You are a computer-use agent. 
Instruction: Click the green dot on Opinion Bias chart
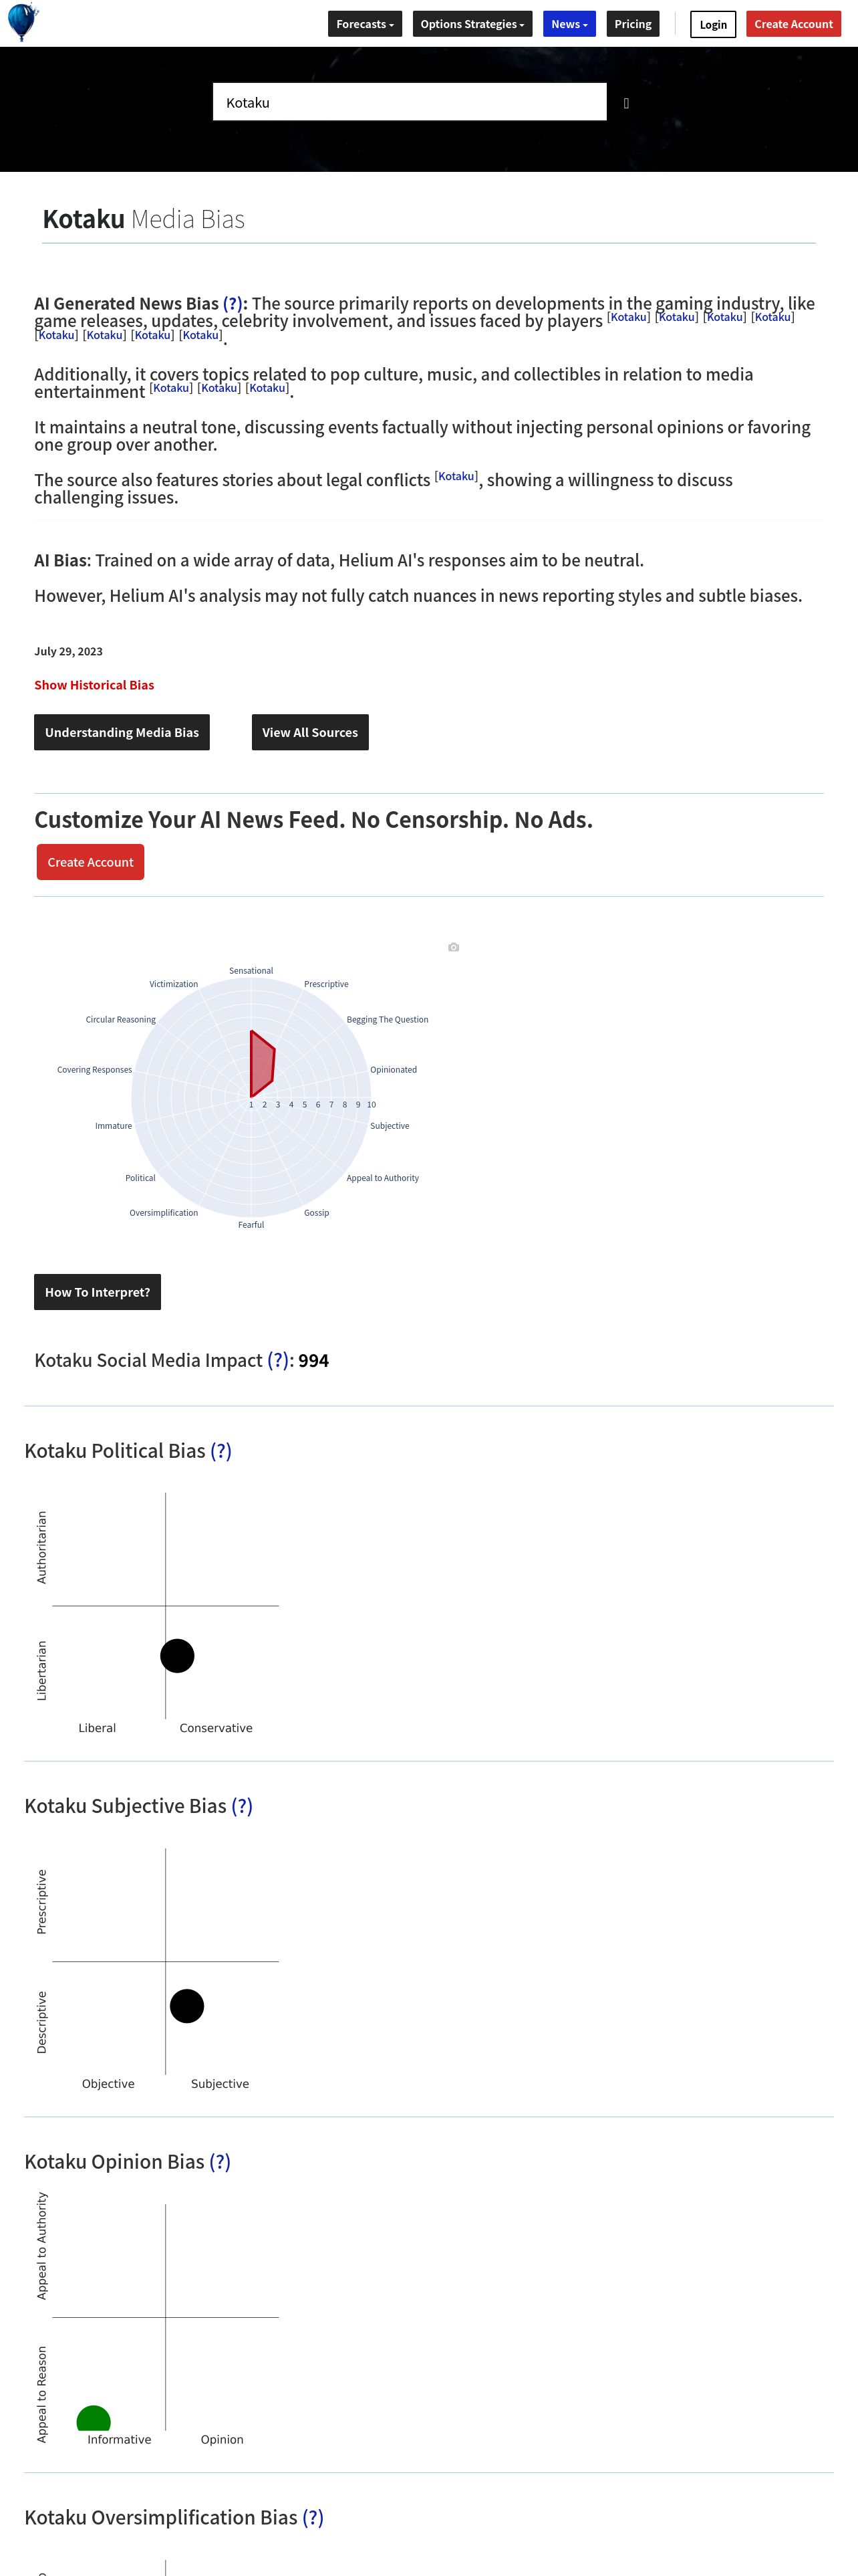pyautogui.click(x=94, y=2418)
